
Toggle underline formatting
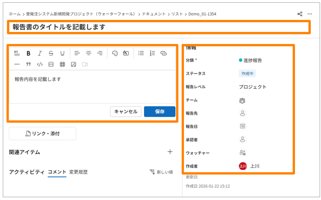[x=62, y=53]
